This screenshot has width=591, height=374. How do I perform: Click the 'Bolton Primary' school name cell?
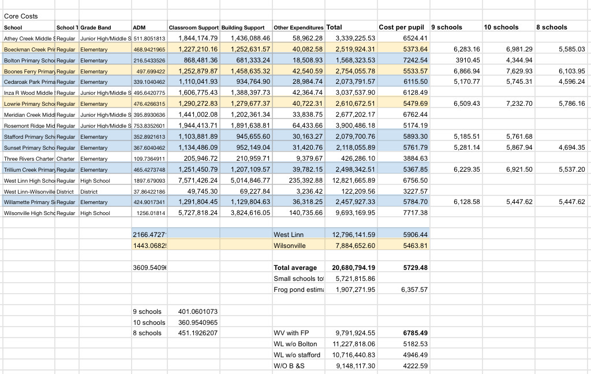(29, 60)
